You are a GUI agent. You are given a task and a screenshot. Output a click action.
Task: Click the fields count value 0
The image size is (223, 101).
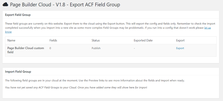pyautogui.click(x=50, y=48)
